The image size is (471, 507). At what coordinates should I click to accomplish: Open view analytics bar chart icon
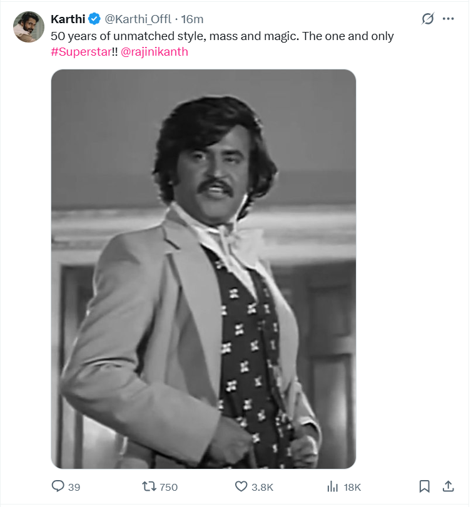[x=333, y=486]
